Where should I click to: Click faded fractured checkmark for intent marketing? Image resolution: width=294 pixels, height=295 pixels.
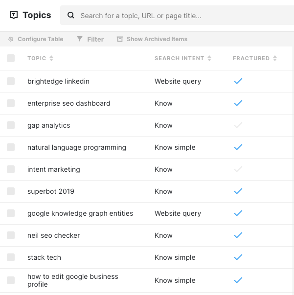pos(238,169)
